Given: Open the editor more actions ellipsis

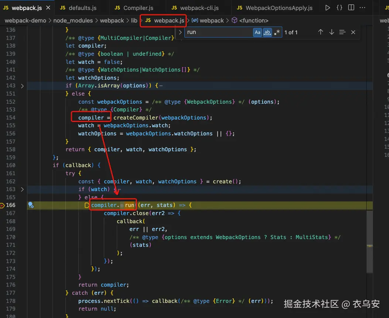Looking at the screenshot, I should pos(362,8).
